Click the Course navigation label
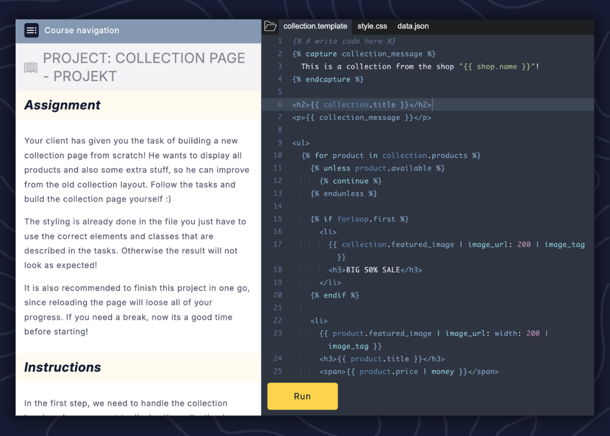The image size is (610, 436). pos(82,30)
